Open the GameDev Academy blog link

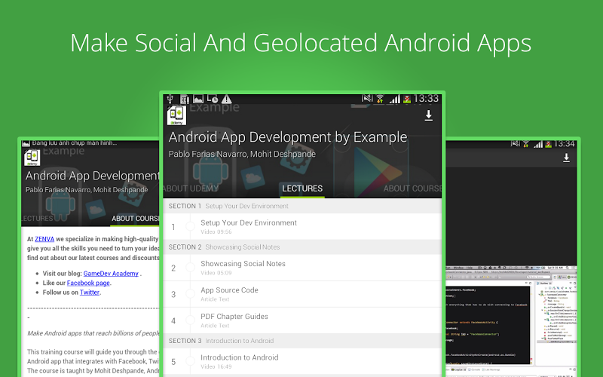tap(111, 274)
